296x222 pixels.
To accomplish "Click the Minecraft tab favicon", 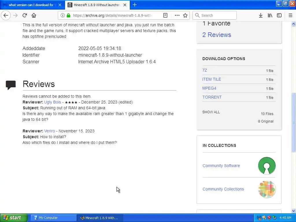I will coord(70,5).
